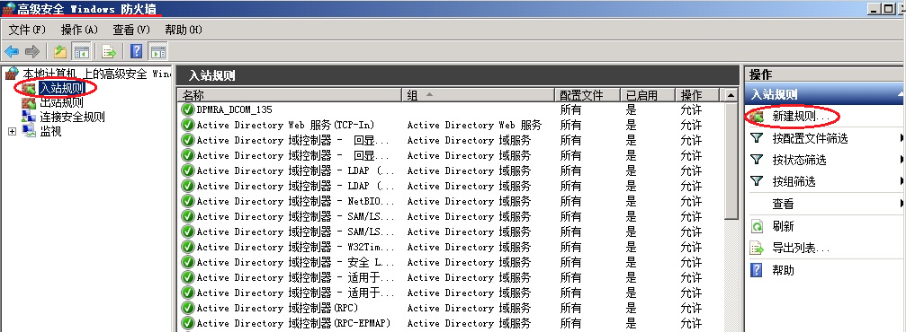Viewport: 906px width, 332px height.
Task: Click the Forward arrow toolbar icon
Action: [31, 52]
